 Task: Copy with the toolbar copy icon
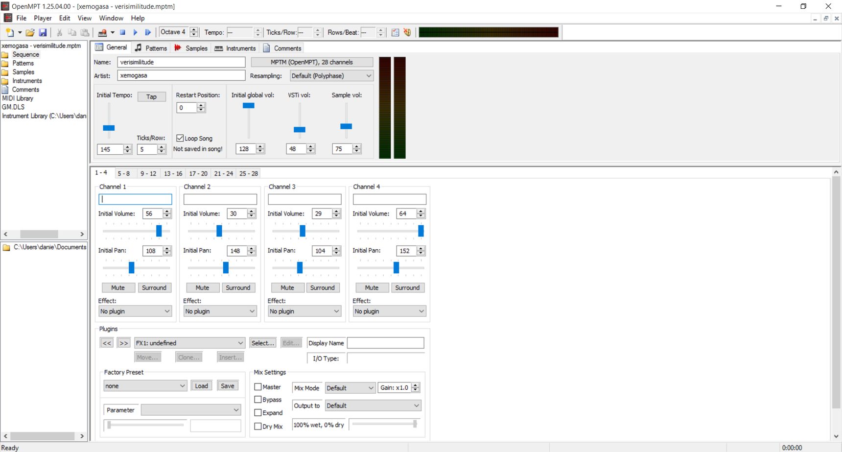pos(72,32)
